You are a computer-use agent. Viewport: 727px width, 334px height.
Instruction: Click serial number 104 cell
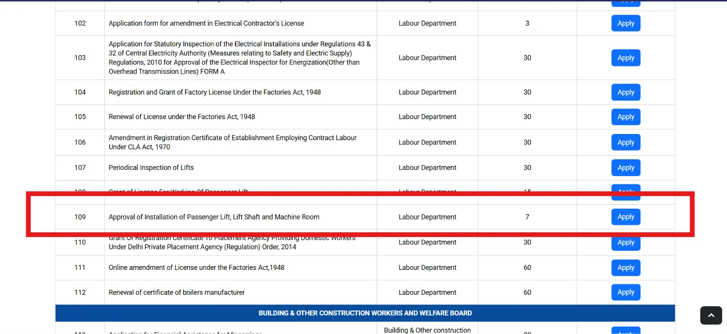coord(80,92)
